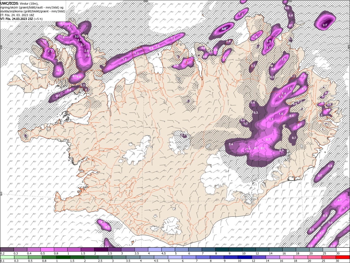The width and height of the screenshot is (350, 263).
Task: Click the top-row legend label '4.5'
Action: click(x=164, y=253)
